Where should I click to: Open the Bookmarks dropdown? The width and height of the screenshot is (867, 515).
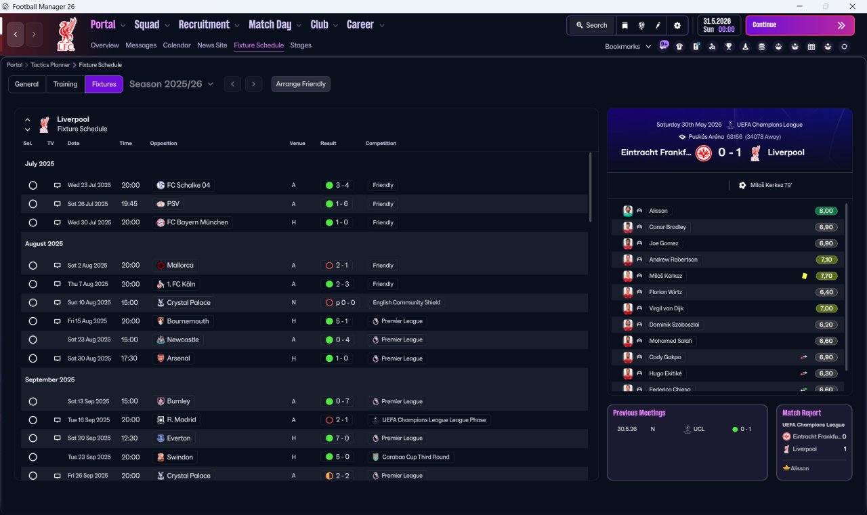click(628, 47)
